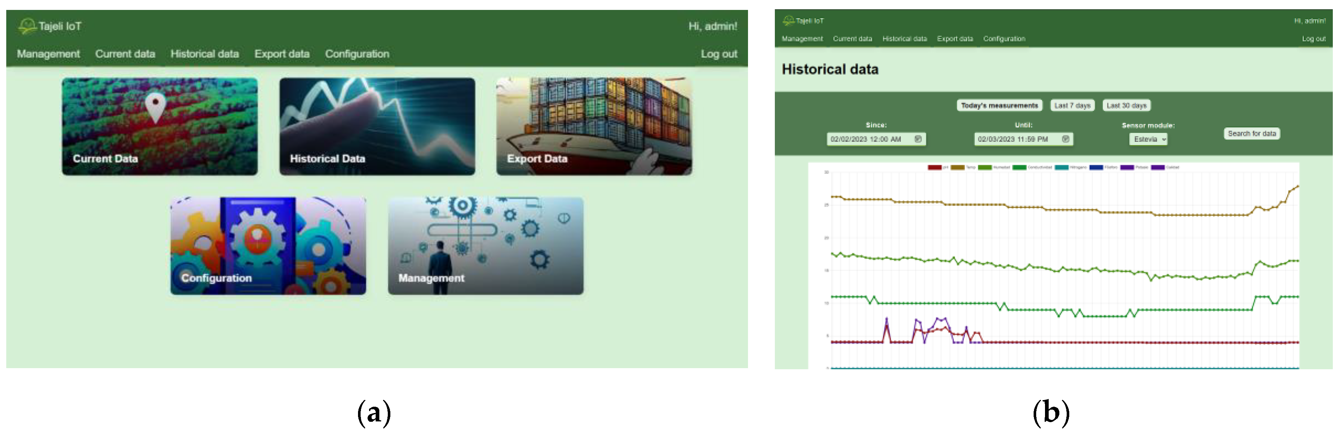
Task: Toggle the brown Temp legend swatch
Action: click(958, 167)
